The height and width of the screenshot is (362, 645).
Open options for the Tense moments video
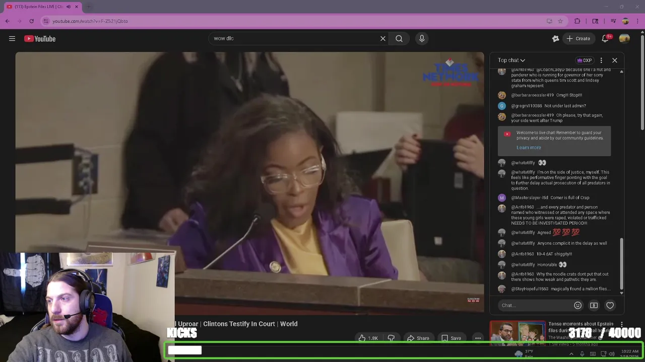click(621, 325)
